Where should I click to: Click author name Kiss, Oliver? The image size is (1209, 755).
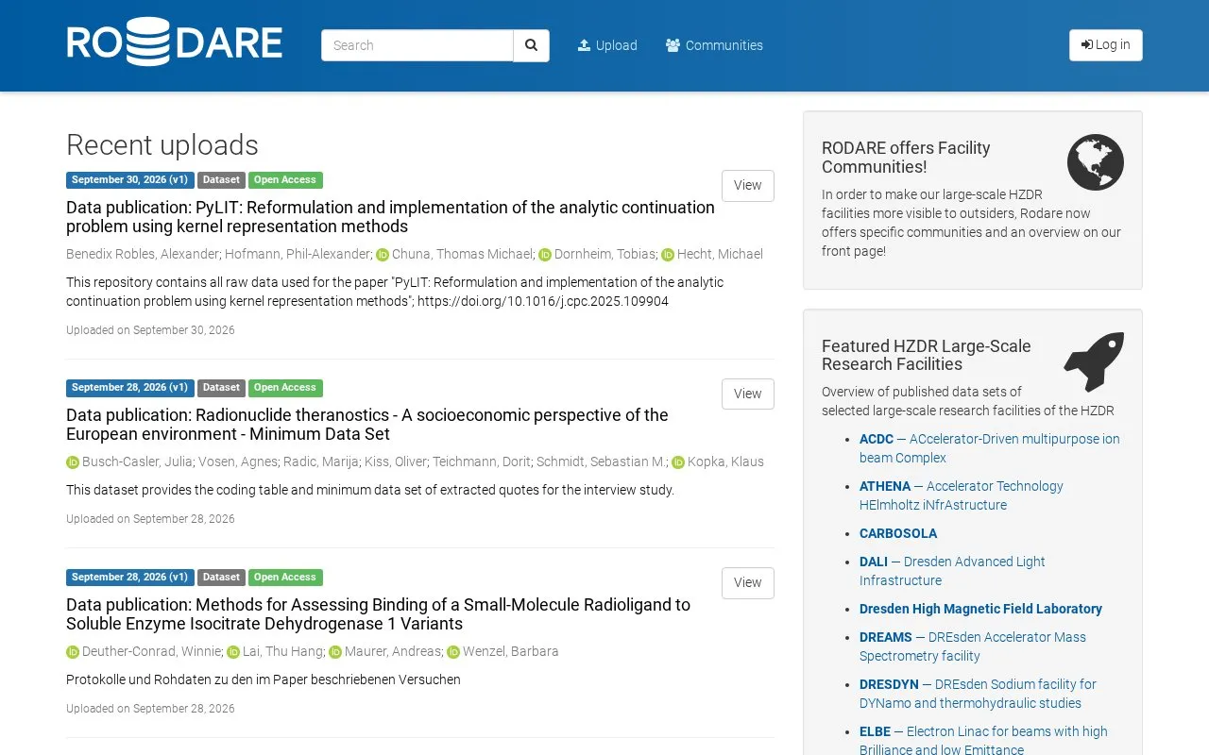tap(396, 462)
